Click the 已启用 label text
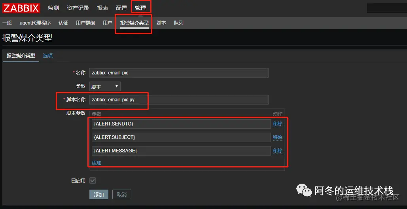This screenshot has height=209, width=407. click(78, 181)
